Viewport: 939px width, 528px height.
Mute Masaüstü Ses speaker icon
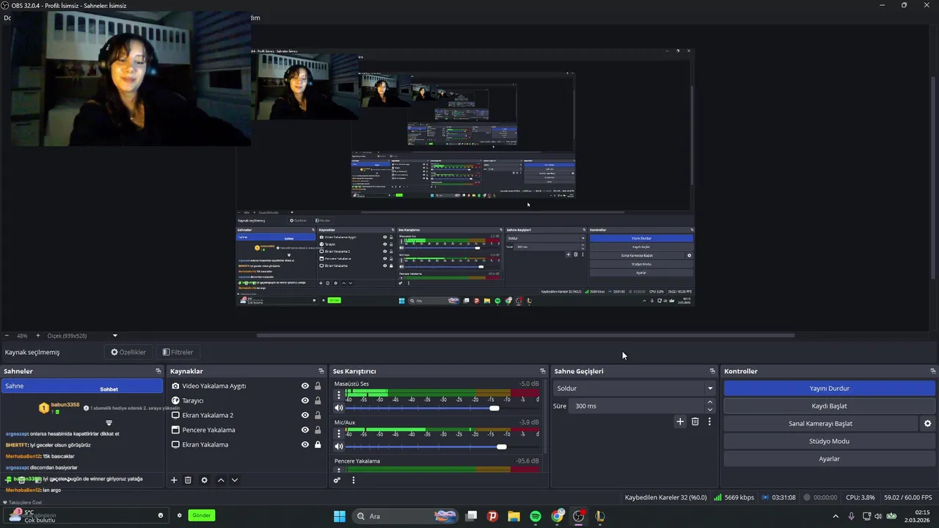[339, 408]
